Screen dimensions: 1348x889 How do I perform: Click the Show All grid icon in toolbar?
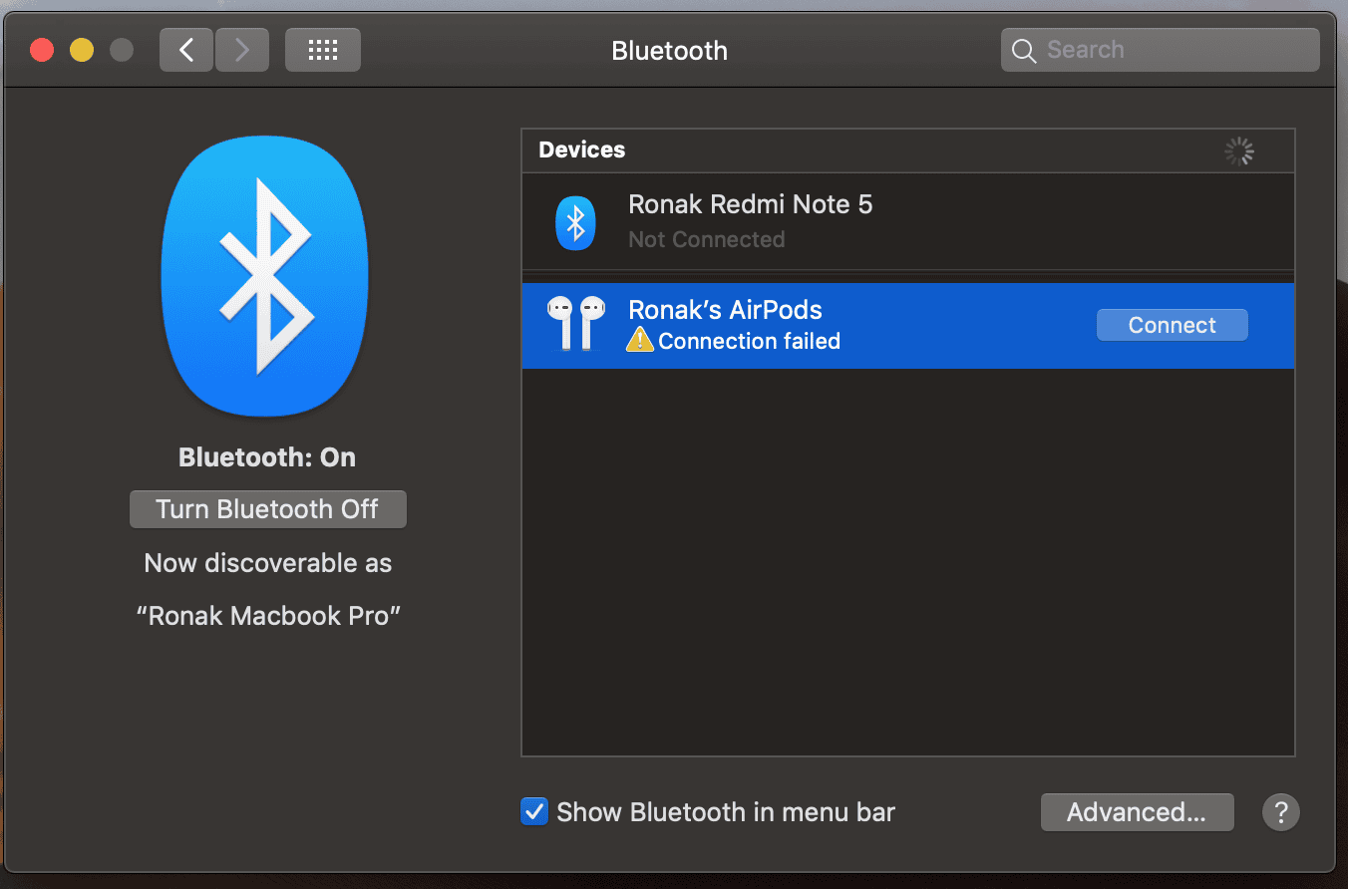click(x=322, y=49)
